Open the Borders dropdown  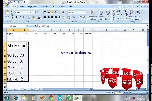pos(31,17)
